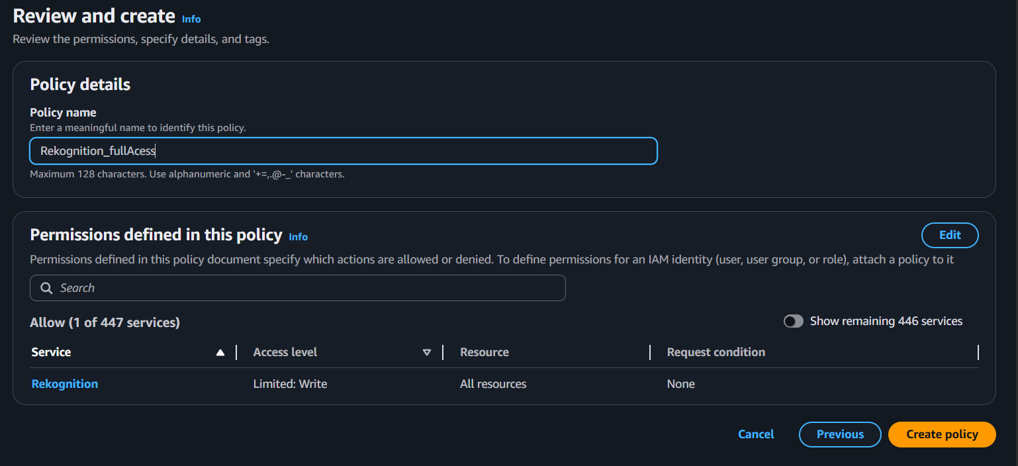Click the 'Allow (1 of 447 services)' text
Screen dimensions: 1018x466
point(105,322)
